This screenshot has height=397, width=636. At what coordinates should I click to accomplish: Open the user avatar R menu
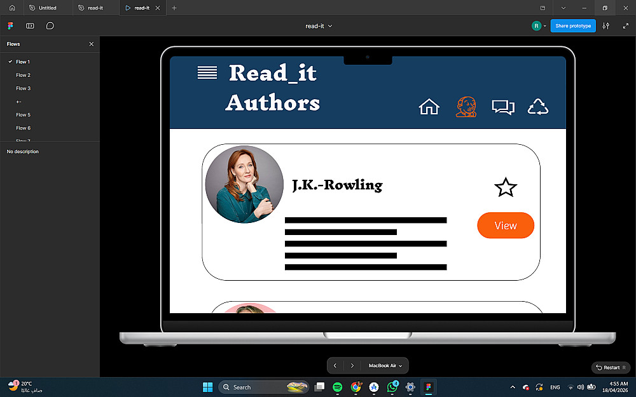(x=539, y=26)
